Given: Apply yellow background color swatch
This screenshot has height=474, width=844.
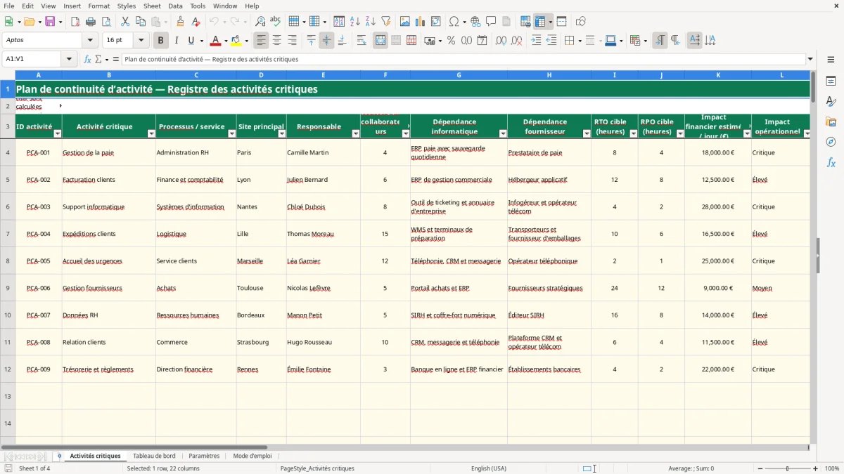Looking at the screenshot, I should (236, 41).
